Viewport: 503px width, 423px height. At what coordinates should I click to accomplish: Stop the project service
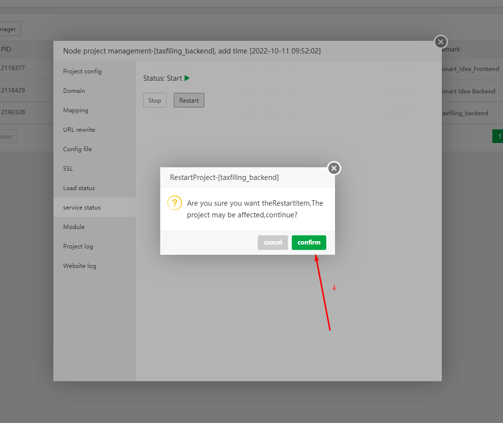click(x=154, y=100)
